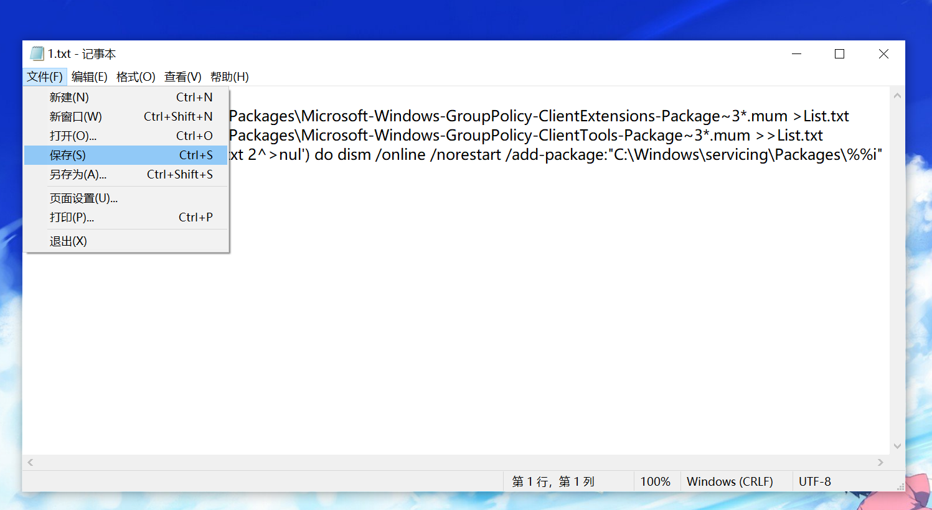The height and width of the screenshot is (510, 932).
Task: Click the vertical scrollbar down arrow
Action: pyautogui.click(x=897, y=446)
